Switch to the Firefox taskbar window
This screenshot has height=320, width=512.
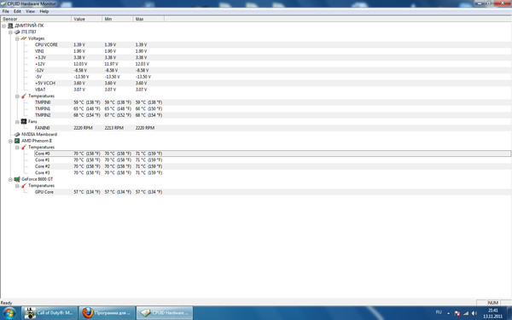click(107, 313)
